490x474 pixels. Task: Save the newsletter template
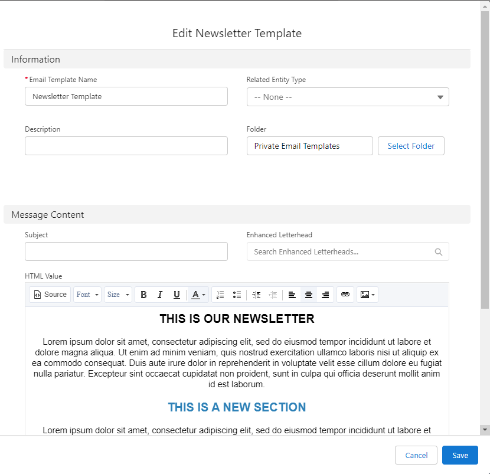click(460, 455)
